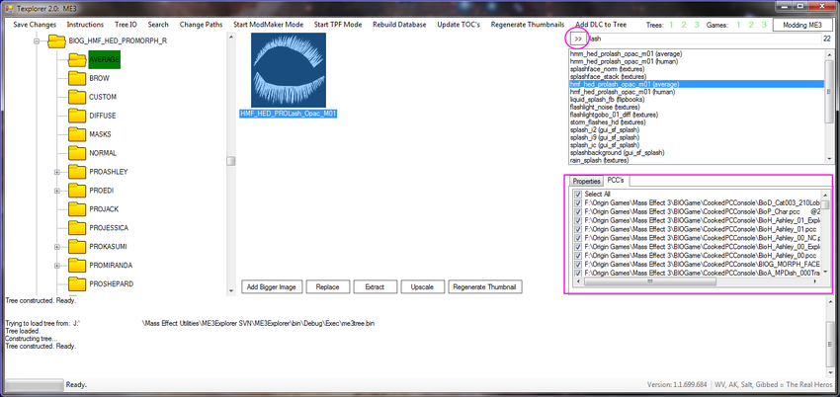Click Update TOC's menu item

click(459, 25)
